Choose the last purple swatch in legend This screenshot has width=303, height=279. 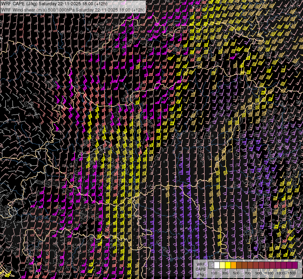295,265
